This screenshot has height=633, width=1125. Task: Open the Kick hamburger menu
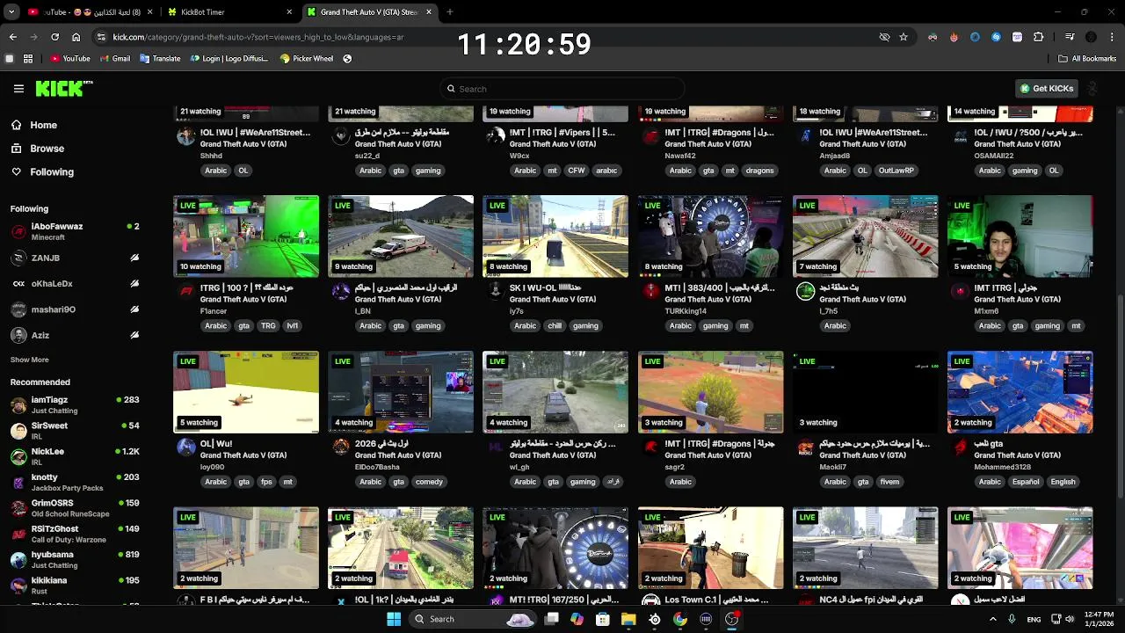coord(18,89)
